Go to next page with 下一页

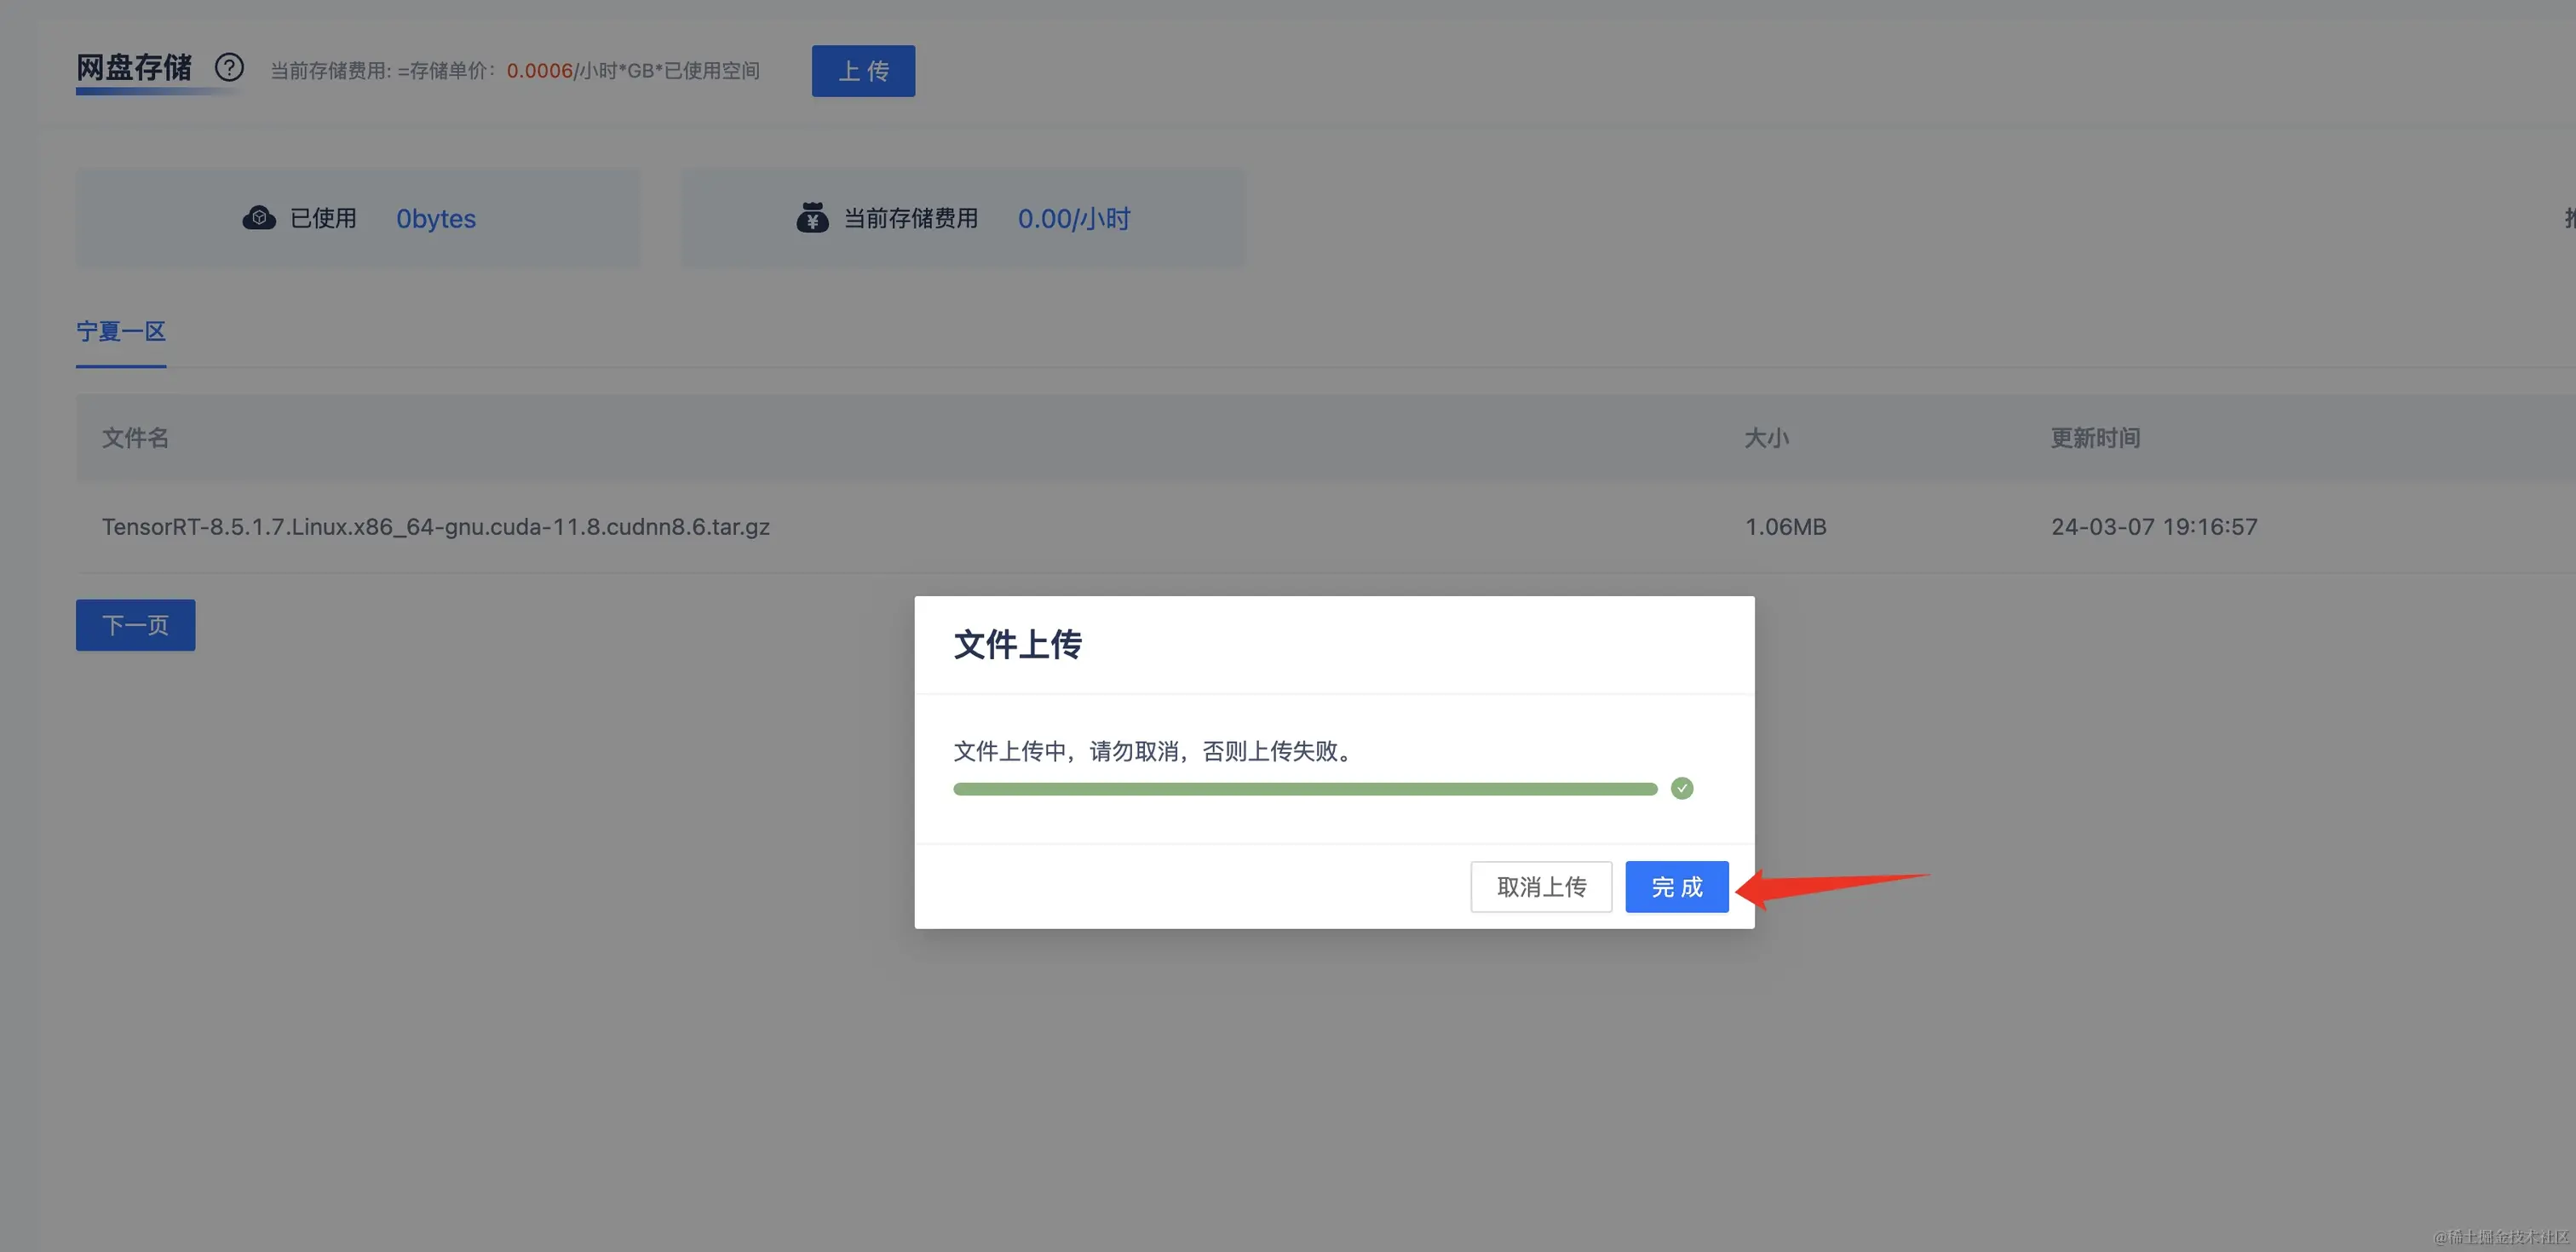click(135, 625)
